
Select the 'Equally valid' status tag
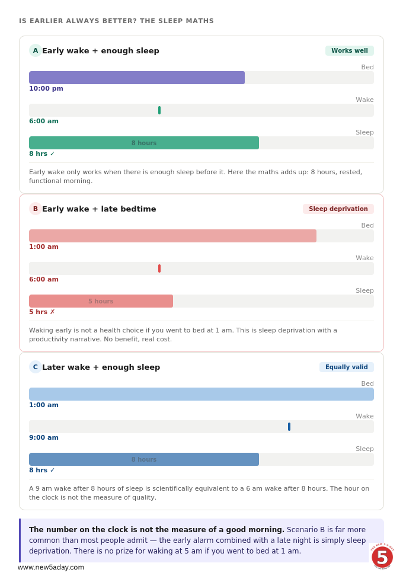click(x=347, y=367)
